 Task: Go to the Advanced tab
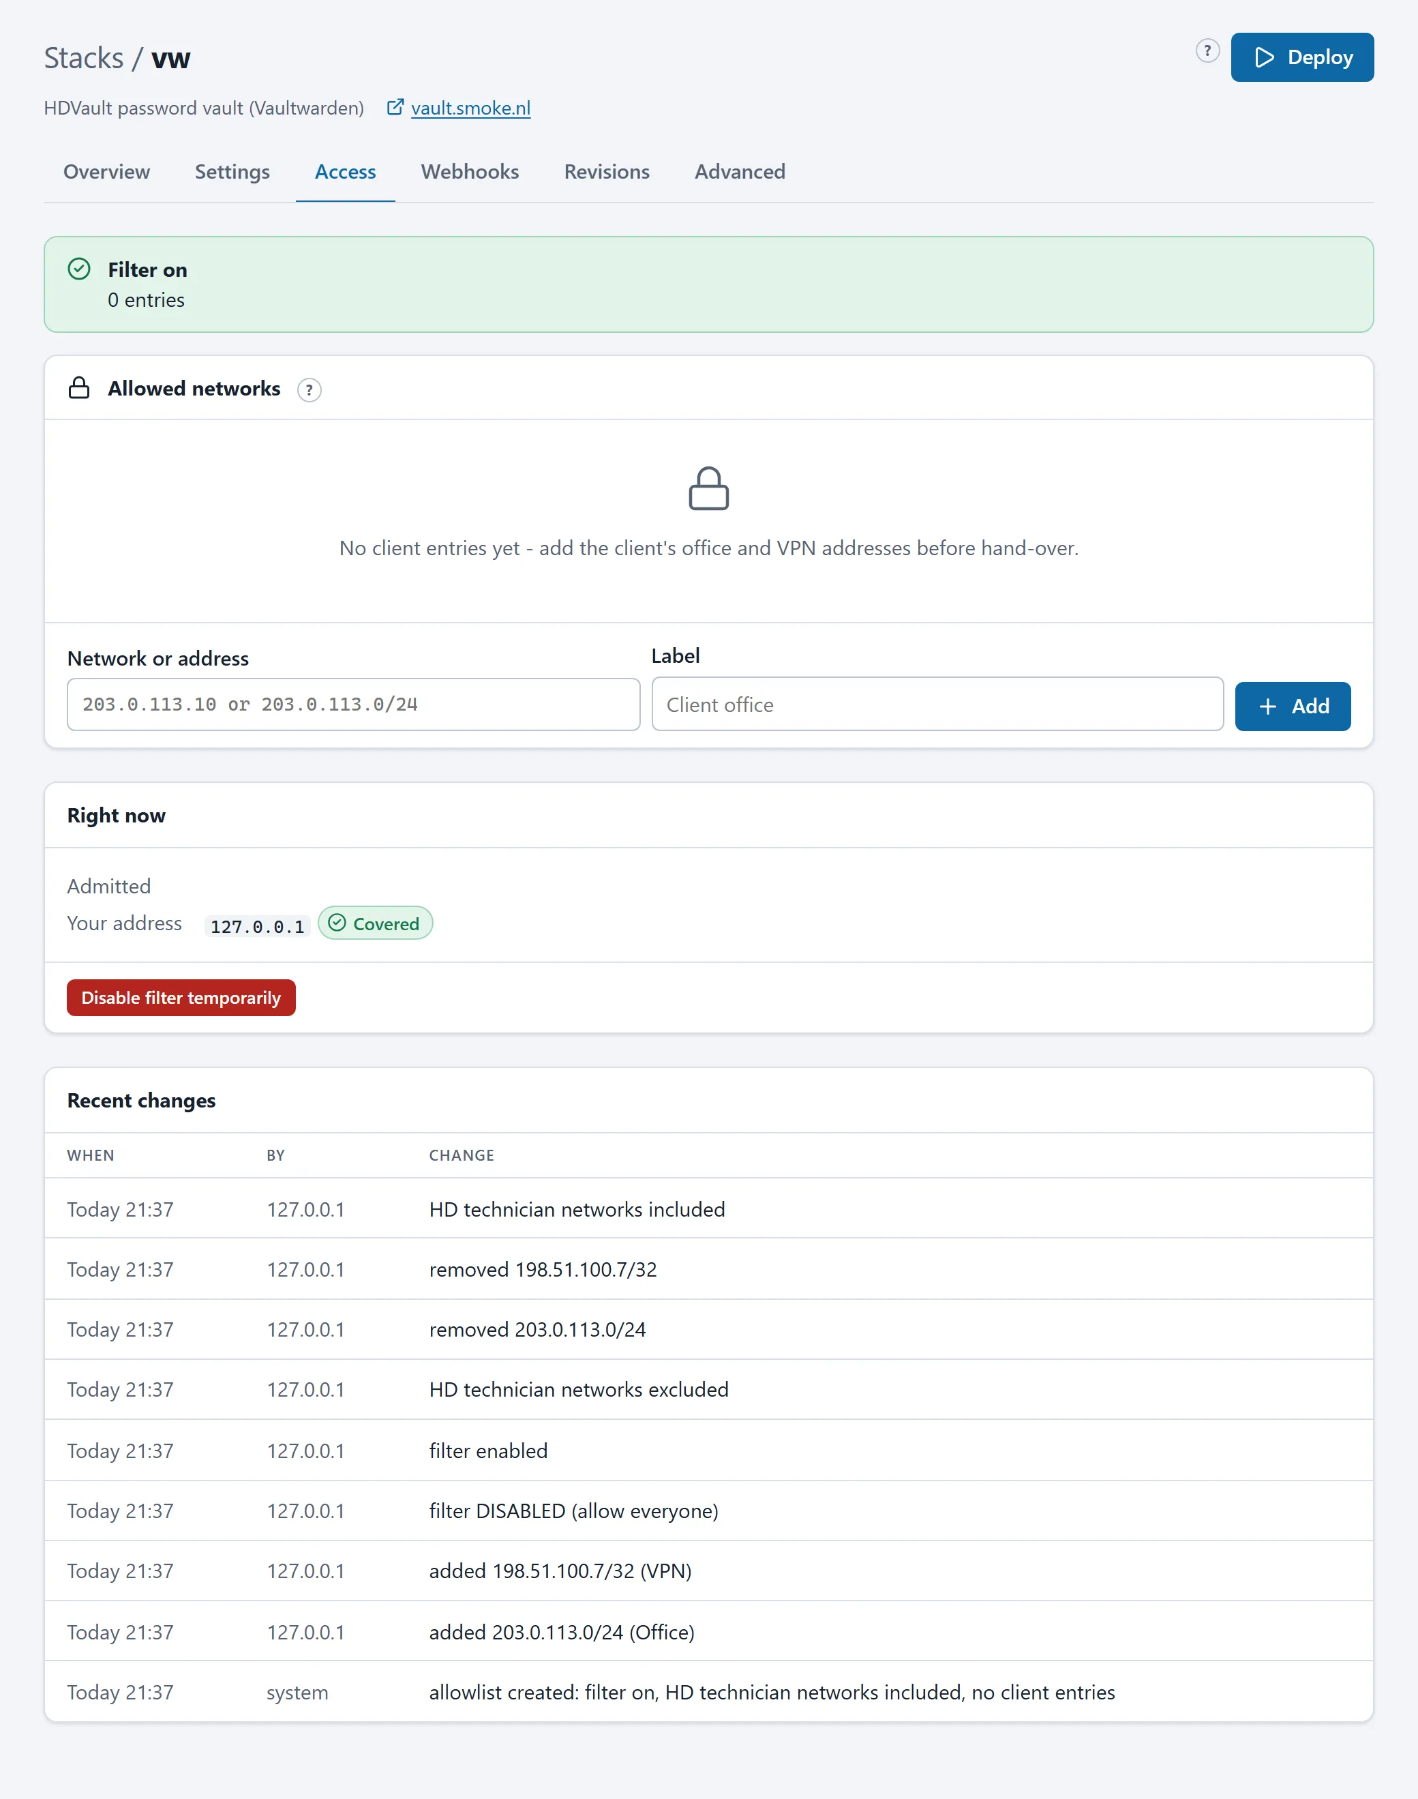[x=740, y=172]
